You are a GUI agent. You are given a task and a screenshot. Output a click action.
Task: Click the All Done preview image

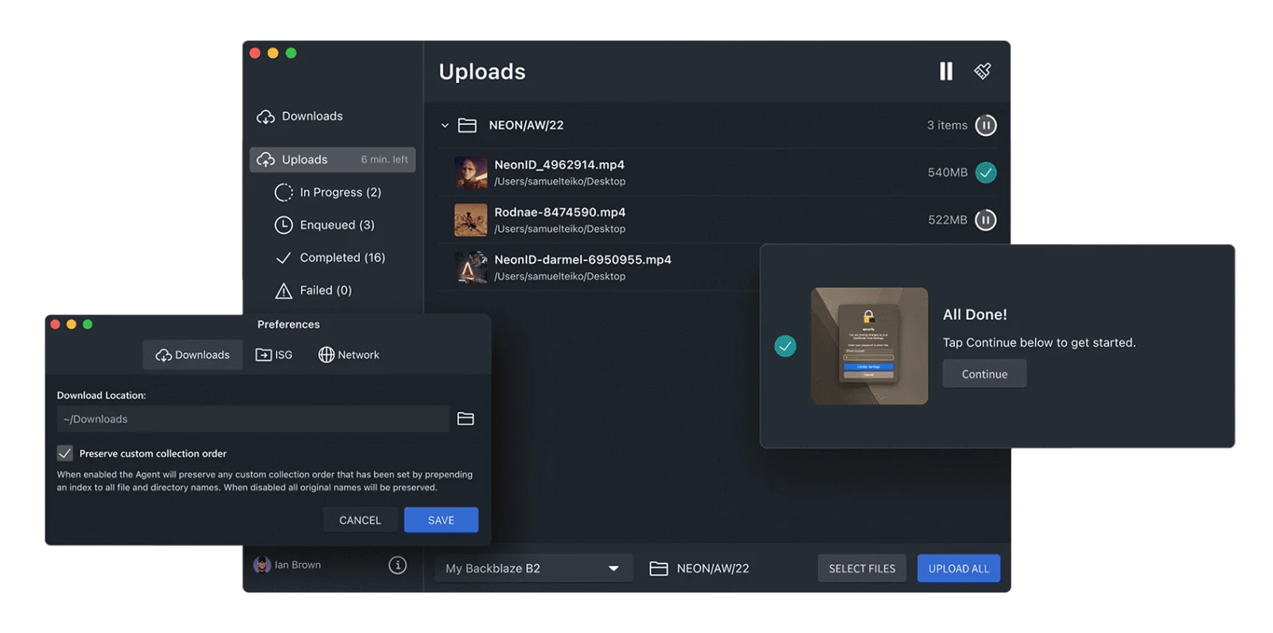coord(869,346)
